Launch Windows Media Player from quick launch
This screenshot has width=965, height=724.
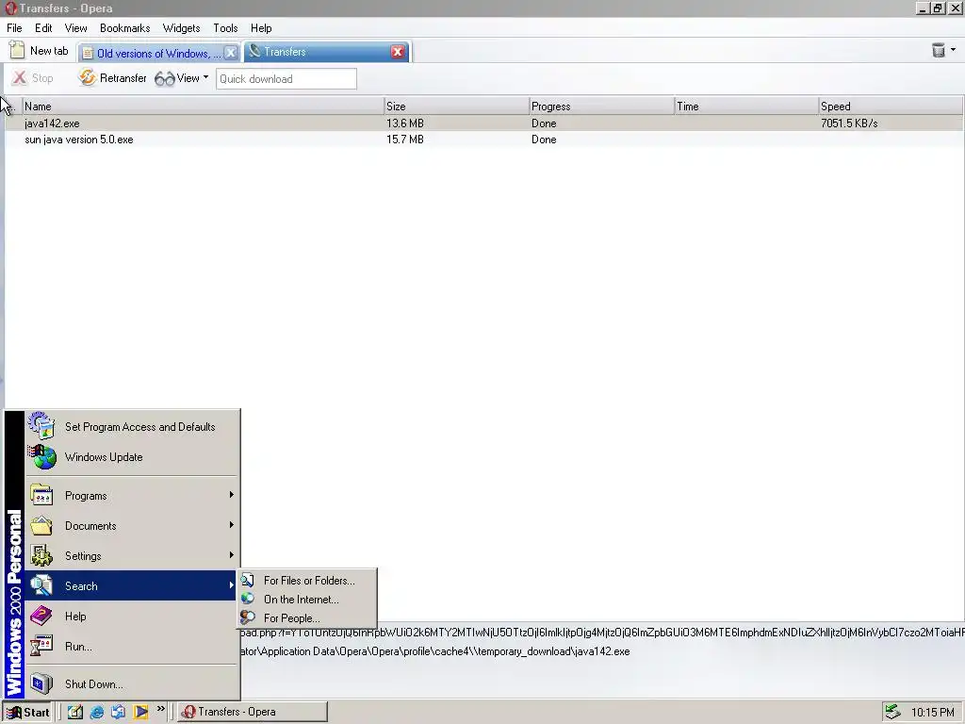click(140, 712)
